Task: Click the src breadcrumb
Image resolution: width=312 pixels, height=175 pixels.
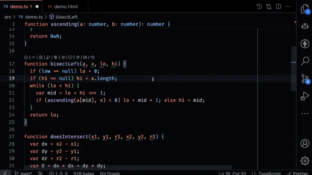Action: (8, 17)
